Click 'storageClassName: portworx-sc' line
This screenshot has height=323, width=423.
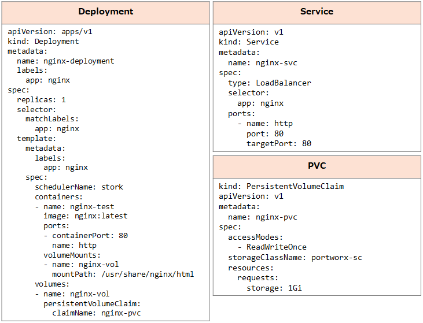pyautogui.click(x=295, y=258)
